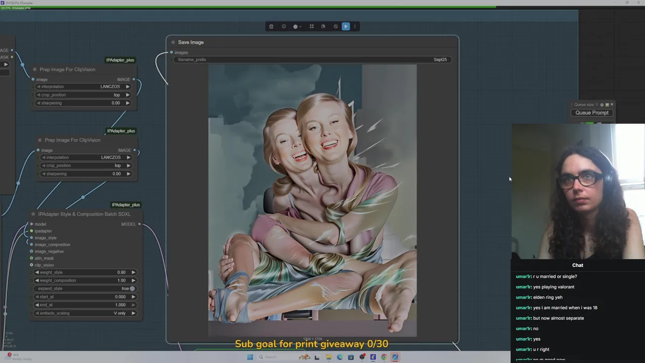The width and height of the screenshot is (645, 363).
Task: Open OBS Studio icon in the taskbar
Action: 362,357
